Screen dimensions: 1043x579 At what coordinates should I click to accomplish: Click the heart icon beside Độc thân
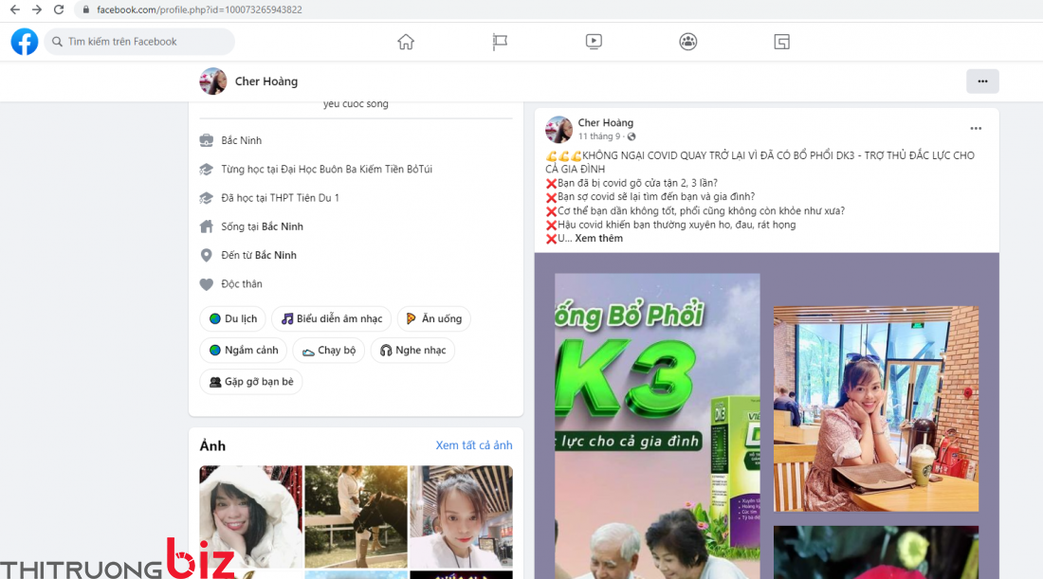[206, 284]
